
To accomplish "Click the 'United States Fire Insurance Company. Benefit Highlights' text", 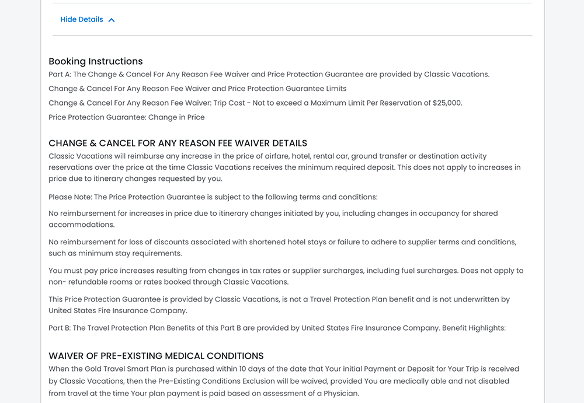I will (403, 328).
